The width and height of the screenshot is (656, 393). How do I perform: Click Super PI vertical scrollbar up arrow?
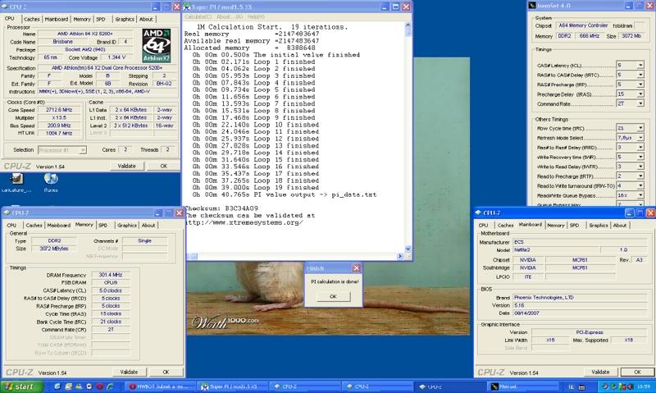(408, 25)
